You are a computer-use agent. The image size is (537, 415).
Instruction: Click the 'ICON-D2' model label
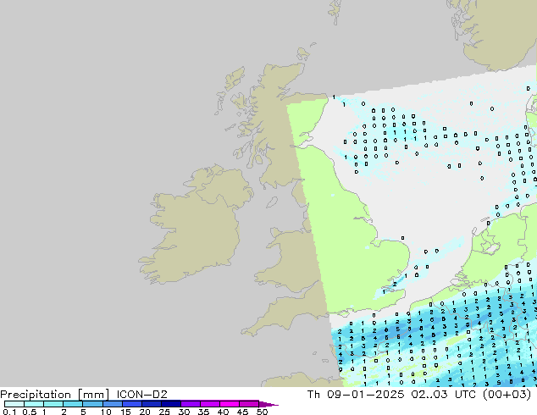pos(141,394)
